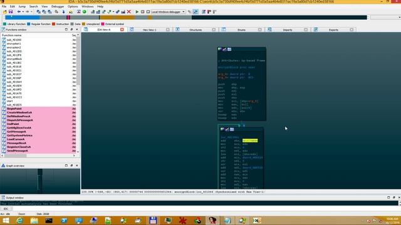The width and height of the screenshot is (401, 225).
Task: Open the Edit menu
Action: tap(13, 6)
